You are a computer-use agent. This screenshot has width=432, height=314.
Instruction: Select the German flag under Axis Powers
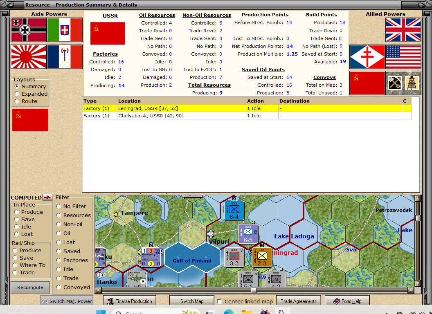[x=29, y=30]
